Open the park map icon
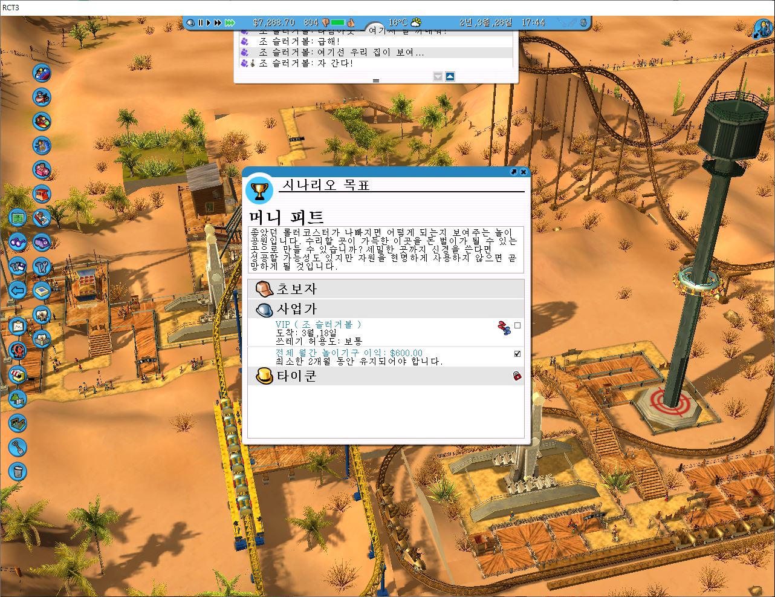The image size is (775, 597). pos(18,218)
